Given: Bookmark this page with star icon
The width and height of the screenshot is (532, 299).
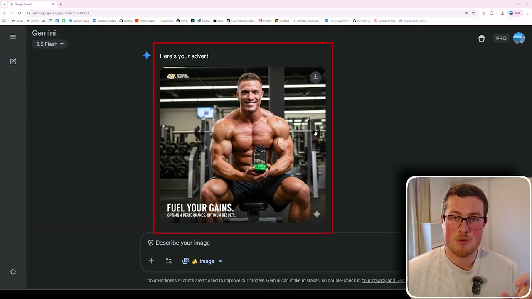Looking at the screenshot, I should (x=473, y=13).
